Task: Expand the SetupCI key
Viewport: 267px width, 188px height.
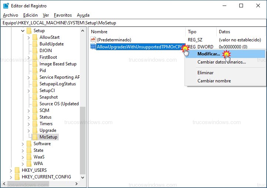Action: click(28, 91)
